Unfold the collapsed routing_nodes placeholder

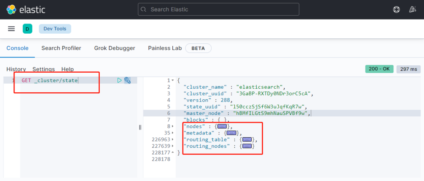(247, 146)
